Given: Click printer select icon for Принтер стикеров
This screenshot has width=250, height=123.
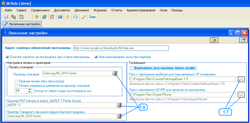Looking at the screenshot, I should click(x=115, y=73).
